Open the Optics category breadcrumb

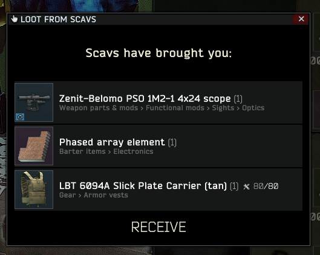pyautogui.click(x=253, y=108)
